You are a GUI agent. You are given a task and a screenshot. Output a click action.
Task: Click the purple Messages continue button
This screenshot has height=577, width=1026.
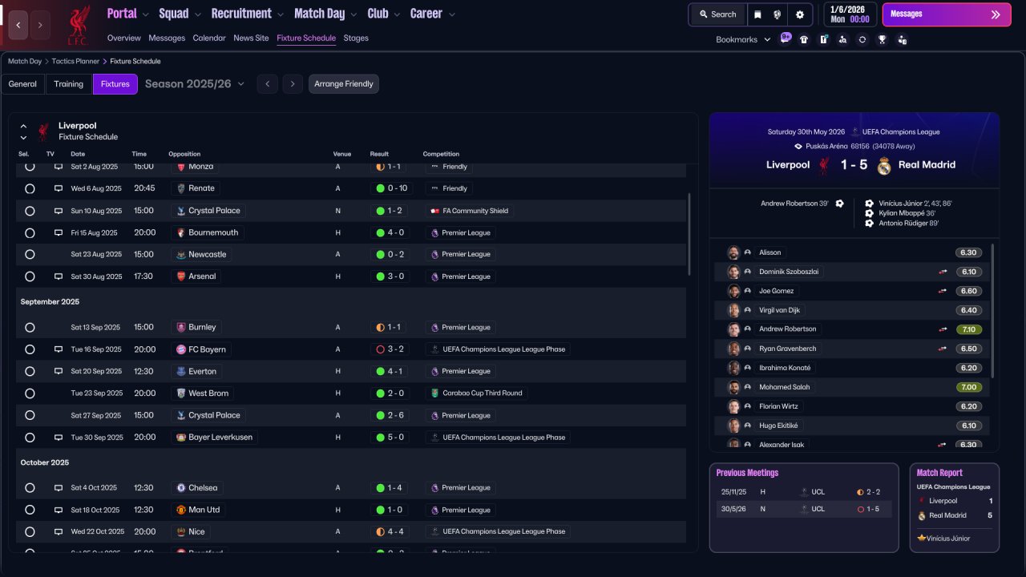tap(947, 14)
